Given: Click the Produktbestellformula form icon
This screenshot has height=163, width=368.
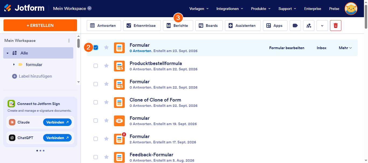Looking at the screenshot, I should coord(119,66).
